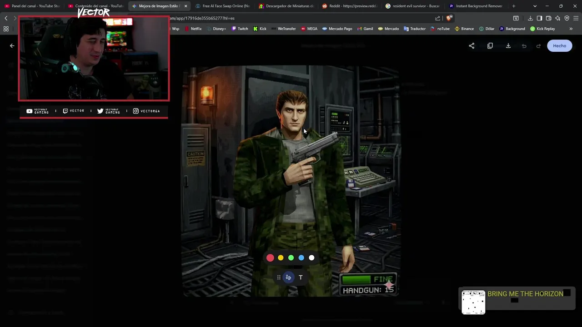Click the share page icon in address bar
Screen dimensions: 582x327
click(437, 18)
